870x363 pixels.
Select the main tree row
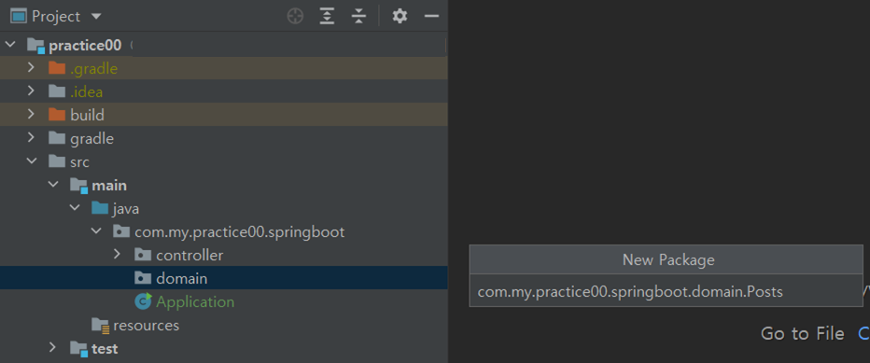coord(224,185)
